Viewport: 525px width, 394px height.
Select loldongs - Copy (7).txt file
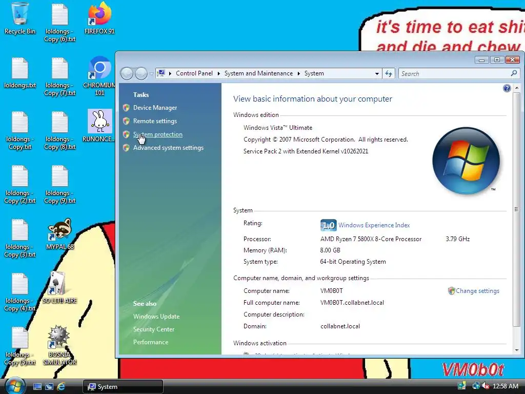pos(59,76)
